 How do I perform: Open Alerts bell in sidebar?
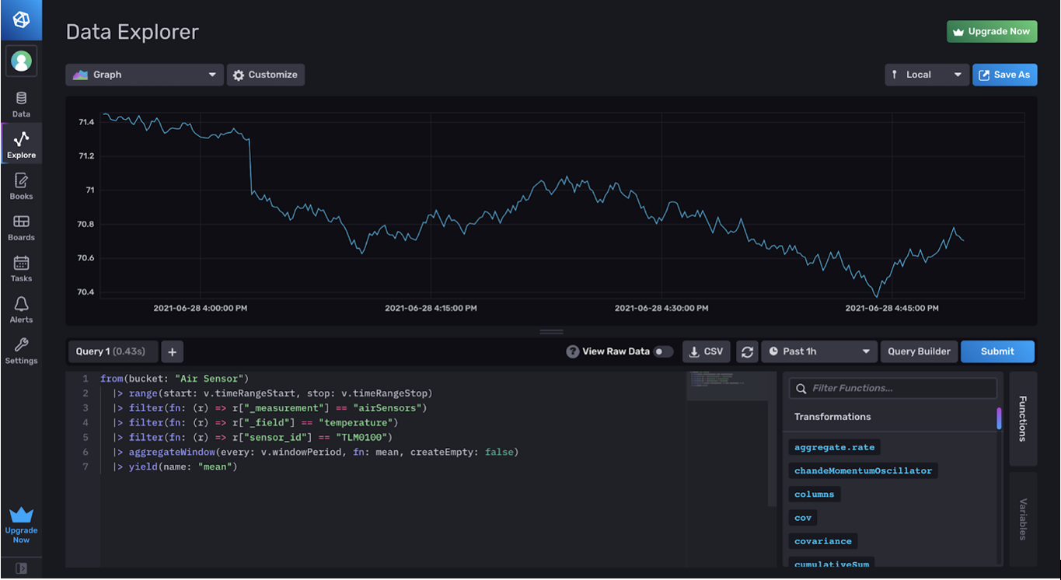coord(21,310)
